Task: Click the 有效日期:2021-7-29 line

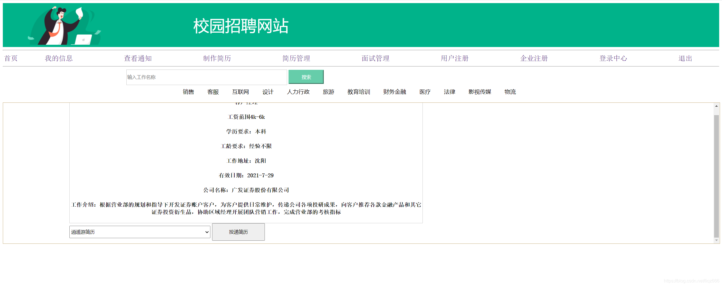Action: (x=246, y=175)
